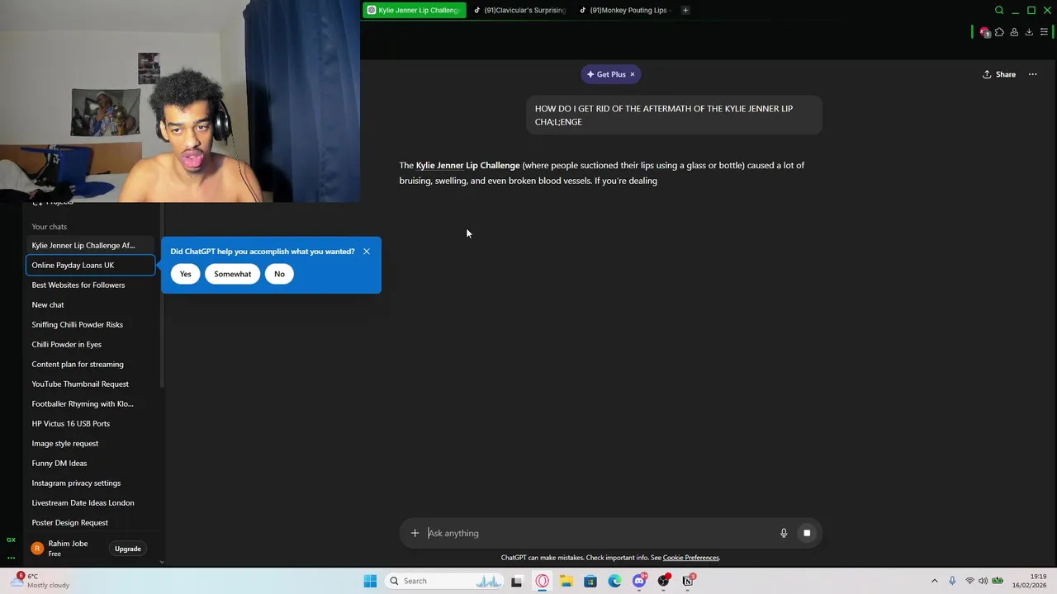
Task: Switch to the Clavicular's Surprising TikTok tab
Action: pyautogui.click(x=520, y=10)
